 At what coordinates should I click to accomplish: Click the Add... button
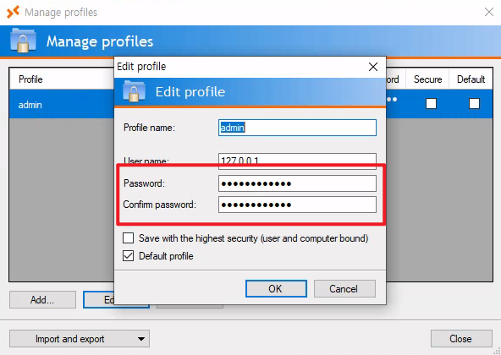[42, 299]
